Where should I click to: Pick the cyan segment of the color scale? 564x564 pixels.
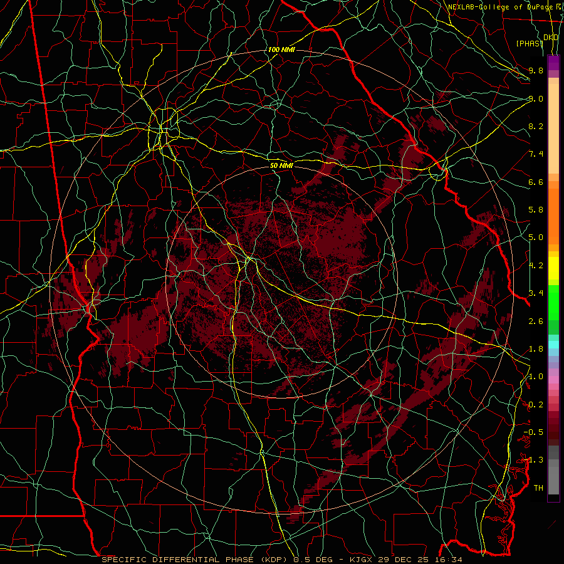553,345
